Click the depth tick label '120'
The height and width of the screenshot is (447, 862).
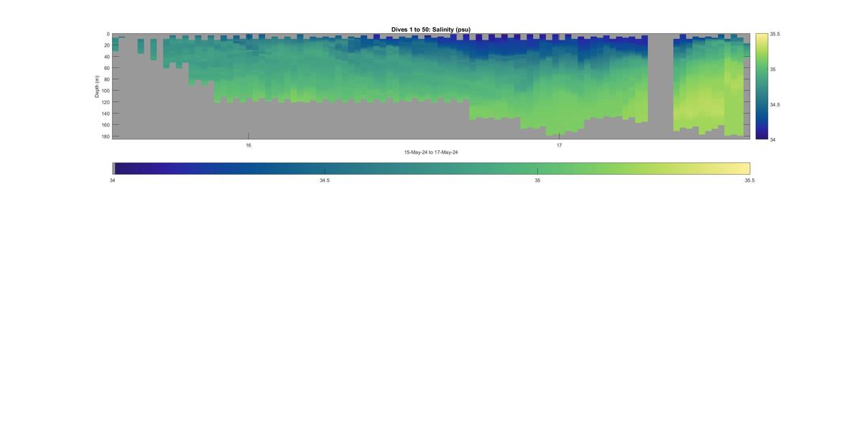tap(105, 102)
